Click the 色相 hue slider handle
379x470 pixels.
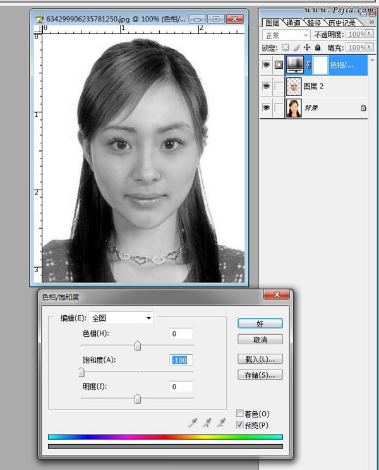[x=138, y=346]
